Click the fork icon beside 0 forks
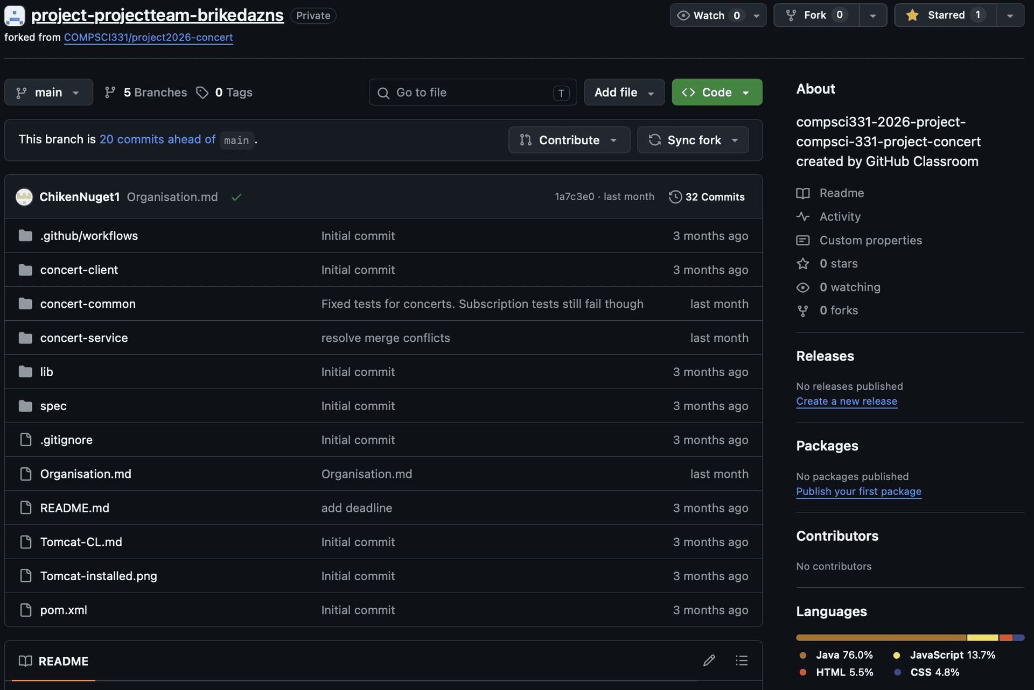1034x690 pixels. 803,311
